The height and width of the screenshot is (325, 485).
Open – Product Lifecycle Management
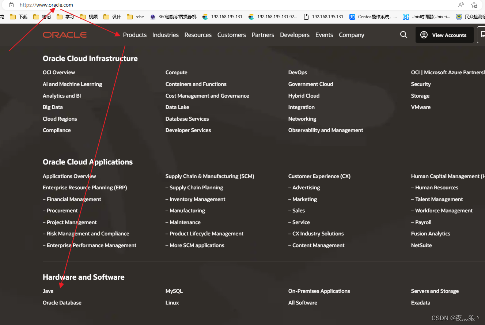[x=204, y=234]
